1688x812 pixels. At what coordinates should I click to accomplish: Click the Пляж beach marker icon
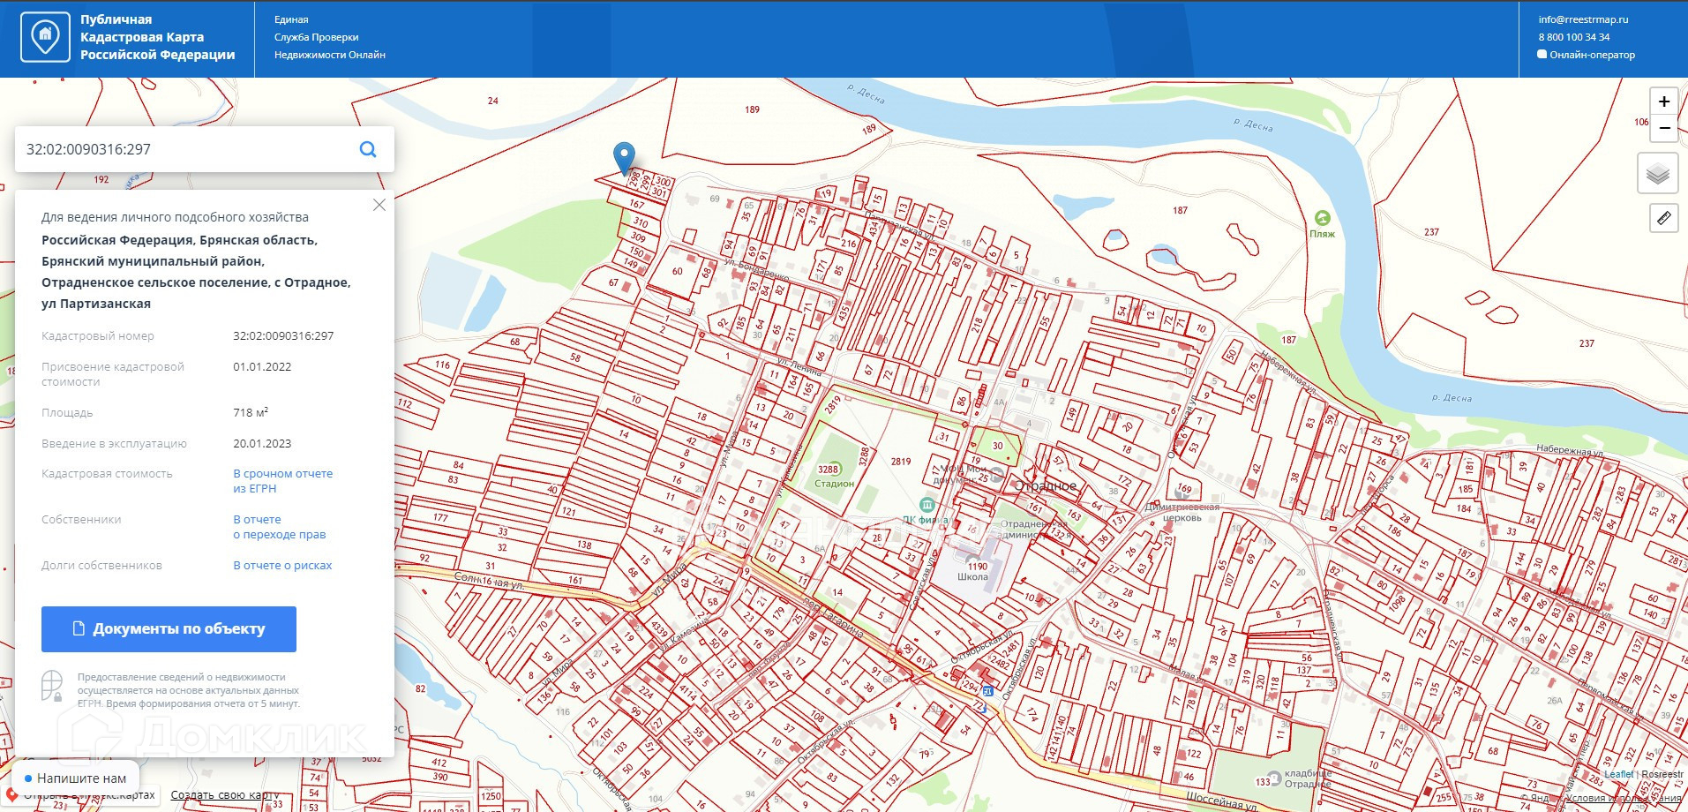[x=1322, y=217]
